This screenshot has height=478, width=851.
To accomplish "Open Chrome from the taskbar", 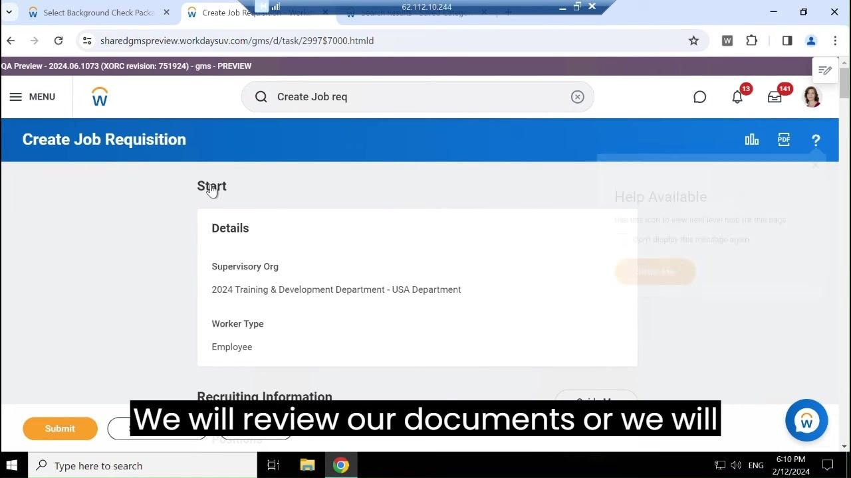I will pyautogui.click(x=341, y=465).
